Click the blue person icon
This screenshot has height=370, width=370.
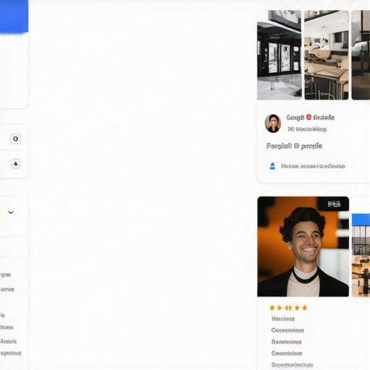pyautogui.click(x=272, y=166)
